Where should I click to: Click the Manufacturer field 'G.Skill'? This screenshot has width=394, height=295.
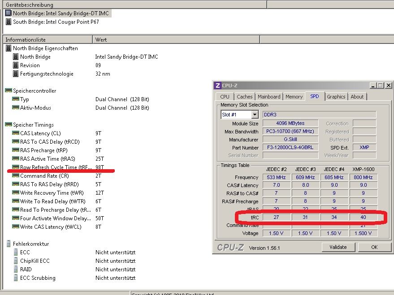[290, 139]
